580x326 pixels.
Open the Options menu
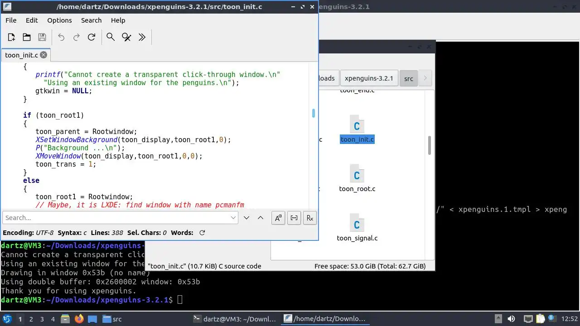59,20
